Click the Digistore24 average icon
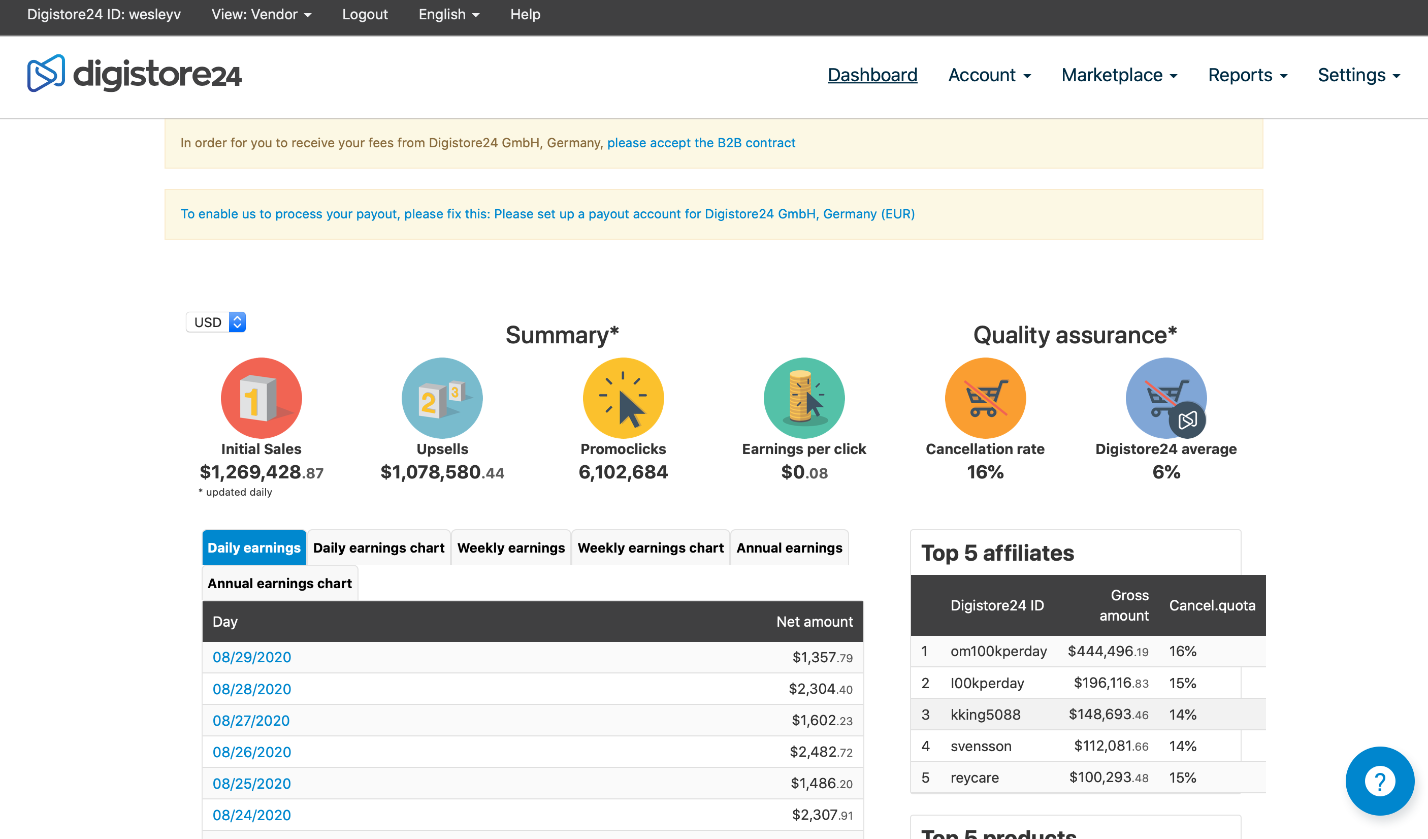The height and width of the screenshot is (839, 1428). (x=1166, y=398)
